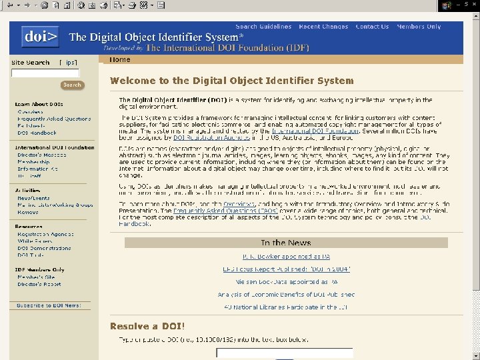Open Reviews sidebar link
The width and height of the screenshot is (480, 360).
click(28, 212)
